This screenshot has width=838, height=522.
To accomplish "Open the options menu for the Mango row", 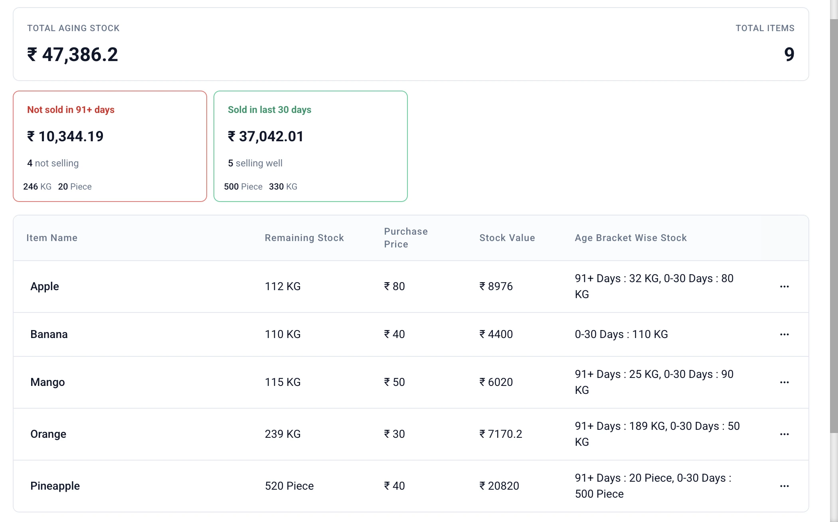I will [x=785, y=382].
